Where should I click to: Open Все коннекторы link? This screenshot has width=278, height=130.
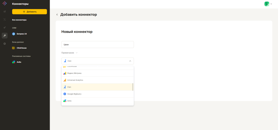pyautogui.click(x=19, y=20)
